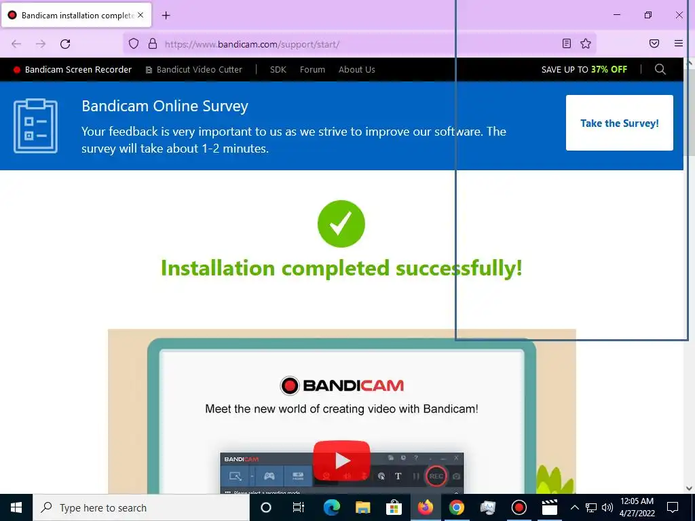The image size is (695, 521).
Task: Click the BANDICAM logo in video thumbnail
Action: point(342,385)
